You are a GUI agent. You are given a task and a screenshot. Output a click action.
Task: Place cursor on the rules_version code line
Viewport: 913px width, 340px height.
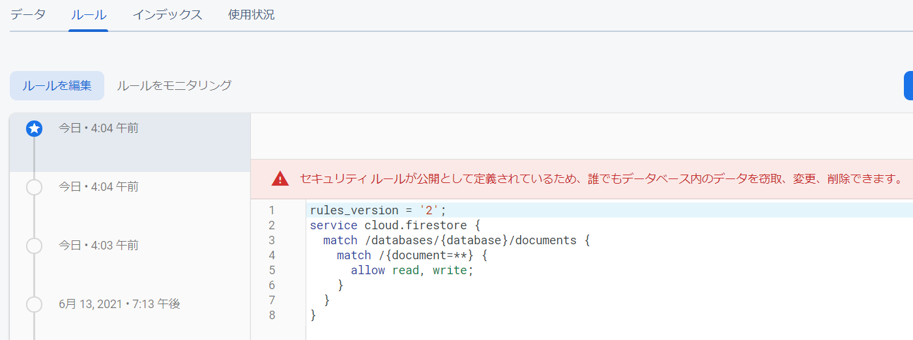(378, 210)
